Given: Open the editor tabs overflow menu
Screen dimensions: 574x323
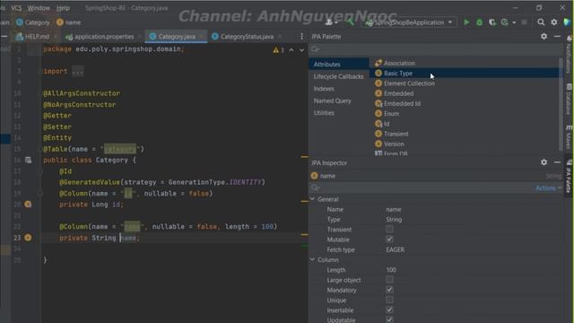Looking at the screenshot, I should (x=301, y=36).
